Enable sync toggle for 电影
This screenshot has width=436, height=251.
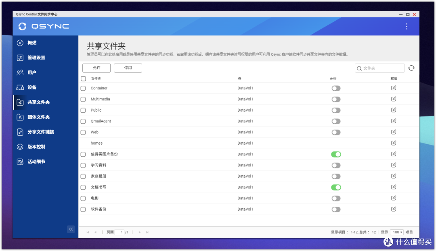[336, 198]
